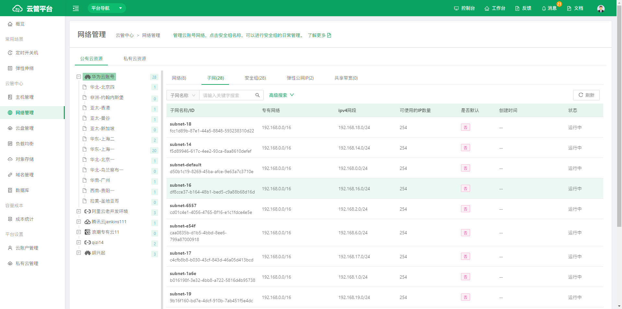Switch to the 共享带宽(0) tab
Viewport: 622px width, 309px height.
[x=346, y=78]
